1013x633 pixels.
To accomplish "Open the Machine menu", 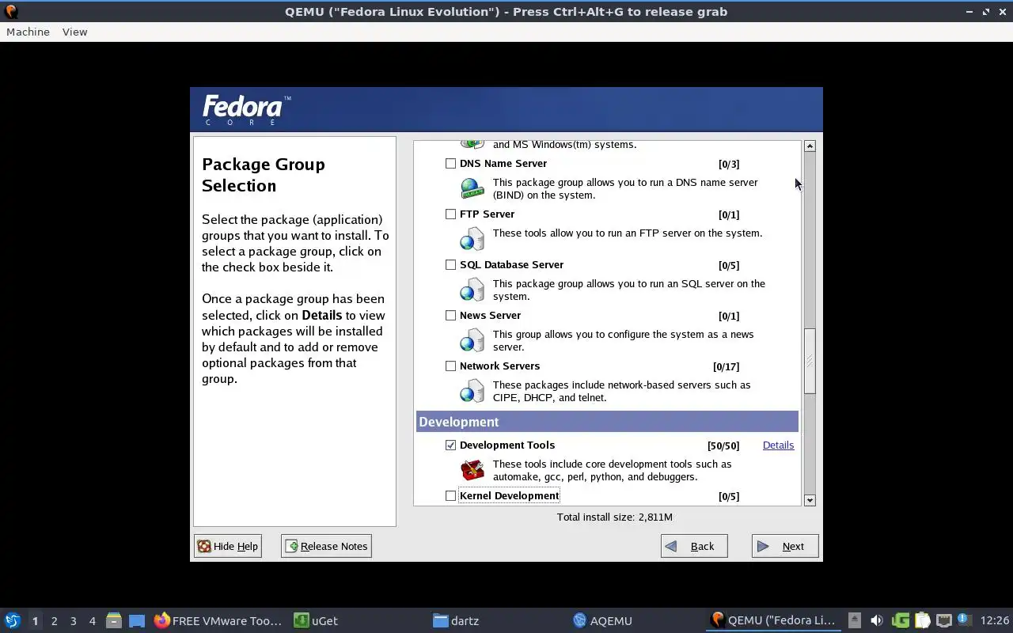I will (28, 32).
